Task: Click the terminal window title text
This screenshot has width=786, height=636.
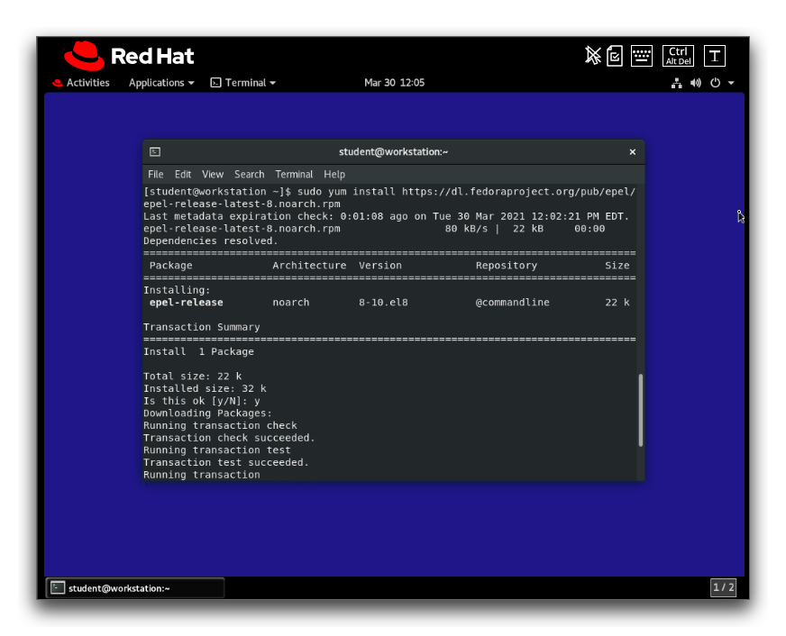Action: point(394,151)
